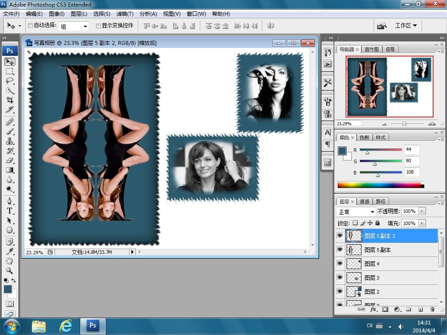Select the Rectangular Marquee tool
The width and height of the screenshot is (447, 335).
point(10,71)
